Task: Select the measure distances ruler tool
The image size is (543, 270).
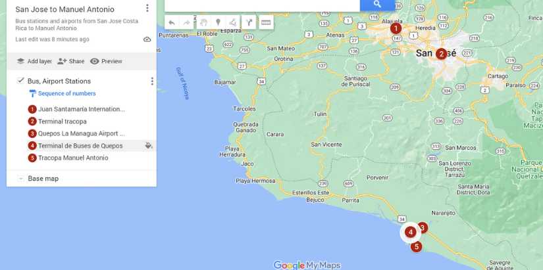Action: point(266,22)
